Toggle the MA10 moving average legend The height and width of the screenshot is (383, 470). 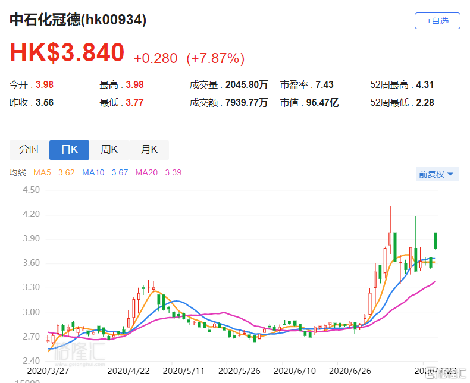[x=105, y=173]
